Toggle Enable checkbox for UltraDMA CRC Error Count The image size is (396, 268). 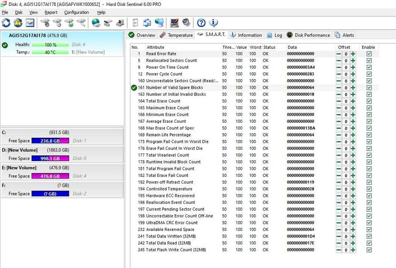(x=369, y=223)
